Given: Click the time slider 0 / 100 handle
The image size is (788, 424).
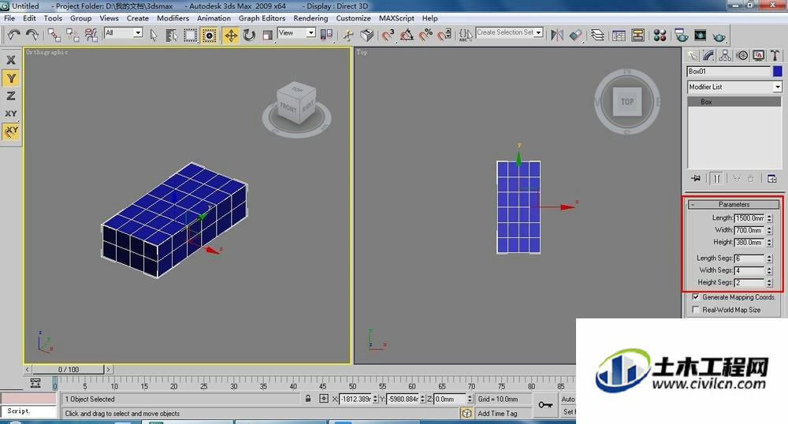Looking at the screenshot, I should click(x=69, y=370).
